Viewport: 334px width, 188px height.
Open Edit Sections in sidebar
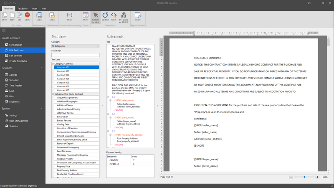[x=15, y=56]
